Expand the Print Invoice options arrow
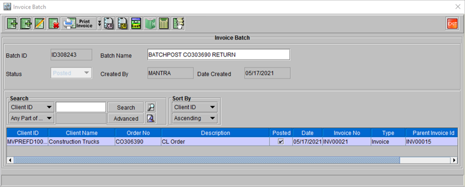This screenshot has width=465, height=187. coord(99,23)
